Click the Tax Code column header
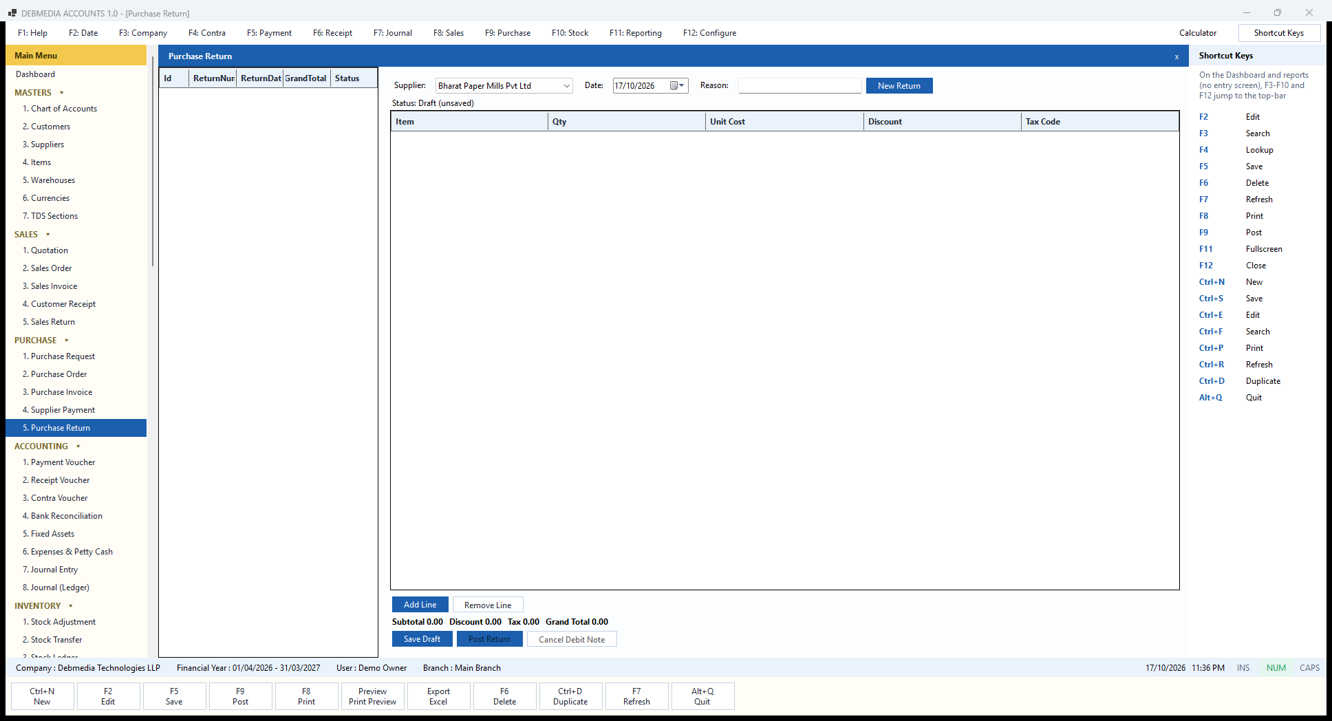Image resolution: width=1332 pixels, height=721 pixels. click(x=1099, y=122)
